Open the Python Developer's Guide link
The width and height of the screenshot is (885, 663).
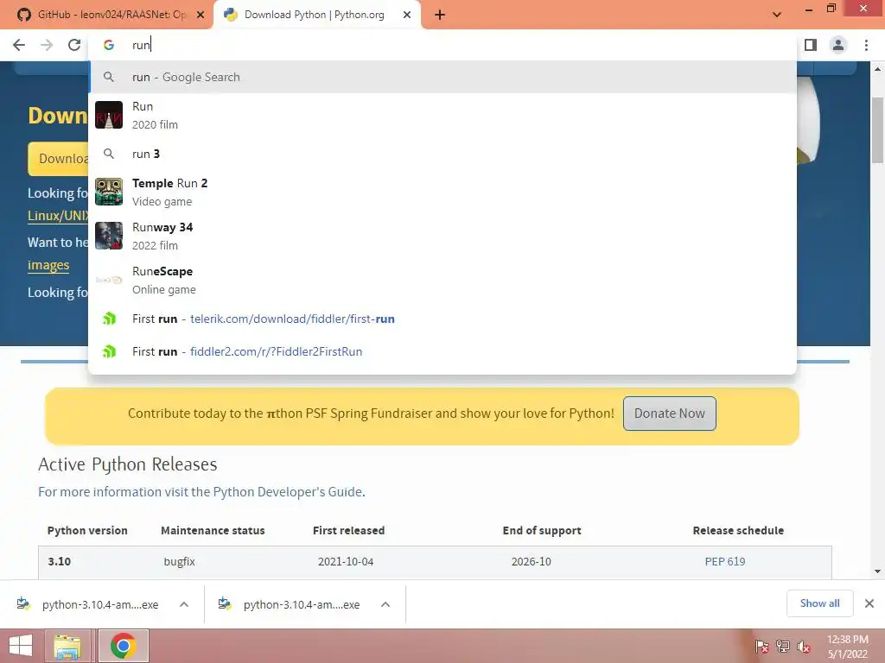287,491
